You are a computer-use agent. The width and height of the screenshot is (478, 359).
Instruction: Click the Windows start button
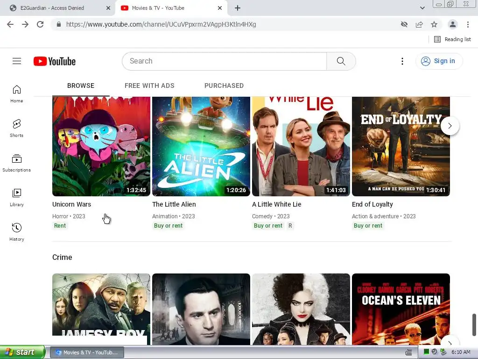(x=22, y=352)
